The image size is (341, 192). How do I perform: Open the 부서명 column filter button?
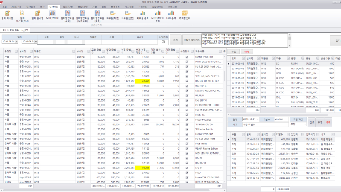[88, 51]
